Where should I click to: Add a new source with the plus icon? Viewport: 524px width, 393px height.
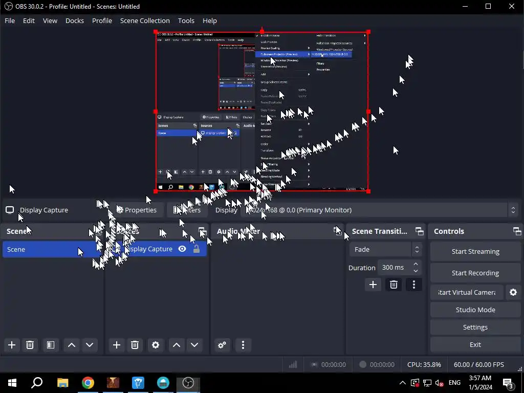117,345
